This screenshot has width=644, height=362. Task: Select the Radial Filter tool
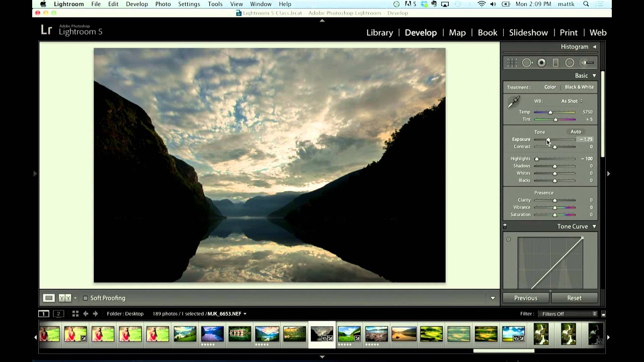point(570,63)
